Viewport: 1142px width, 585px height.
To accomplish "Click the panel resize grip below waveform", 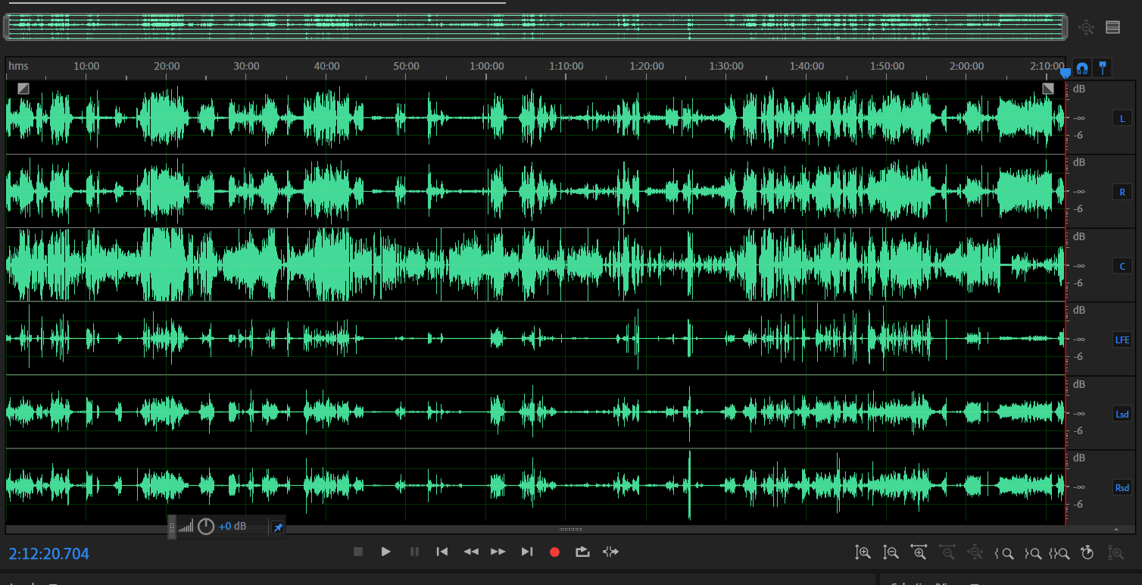I will tap(570, 529).
